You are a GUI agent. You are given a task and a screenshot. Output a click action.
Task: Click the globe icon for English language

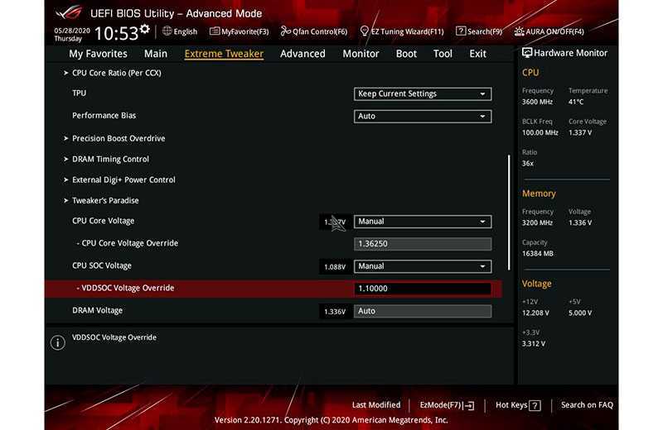point(167,31)
